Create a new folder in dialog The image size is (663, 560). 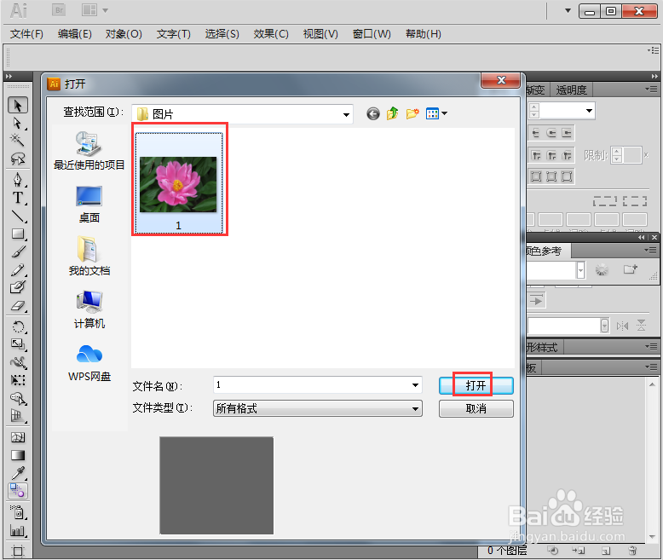tap(412, 113)
